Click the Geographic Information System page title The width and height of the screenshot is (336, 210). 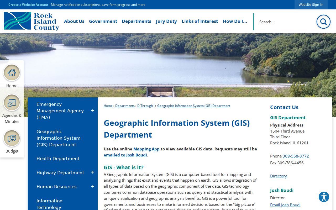(x=177, y=129)
